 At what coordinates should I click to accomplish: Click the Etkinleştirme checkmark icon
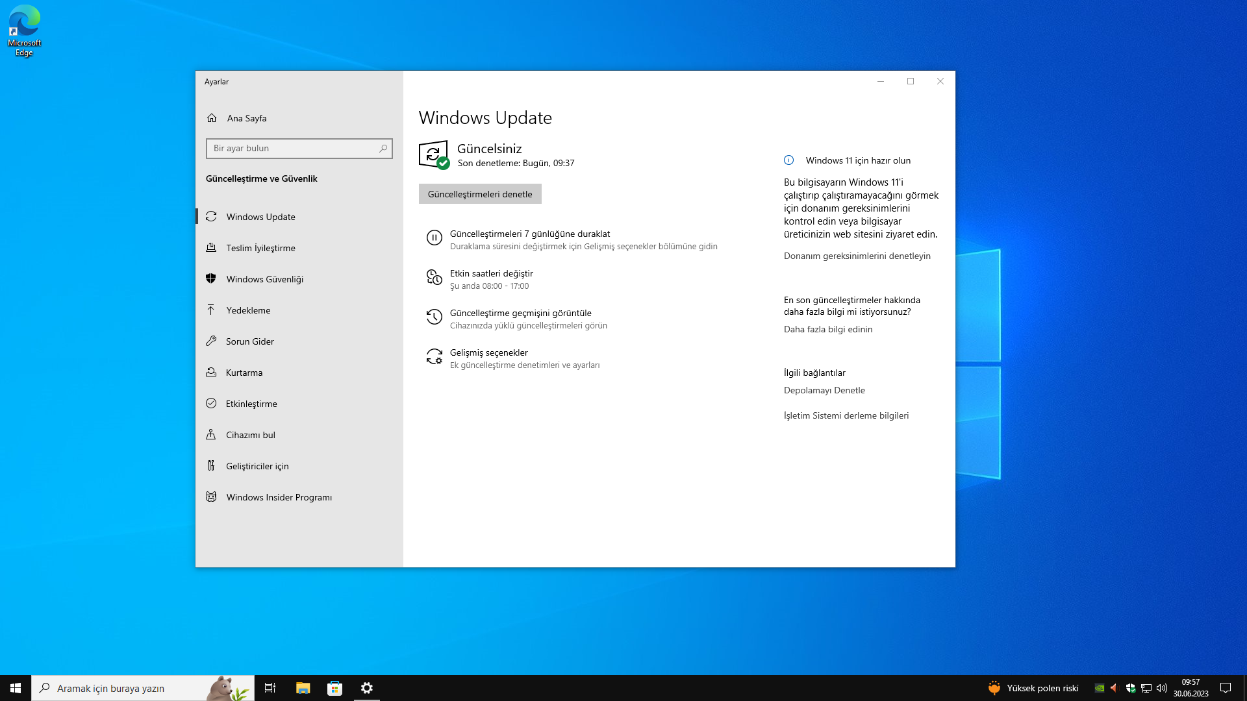[x=211, y=403]
